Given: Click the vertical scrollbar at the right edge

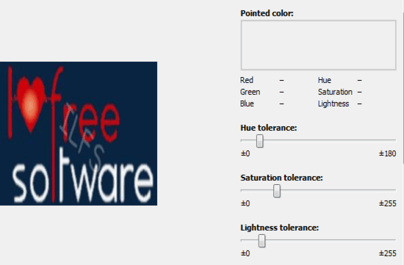Looking at the screenshot, I should click(x=403, y=87).
